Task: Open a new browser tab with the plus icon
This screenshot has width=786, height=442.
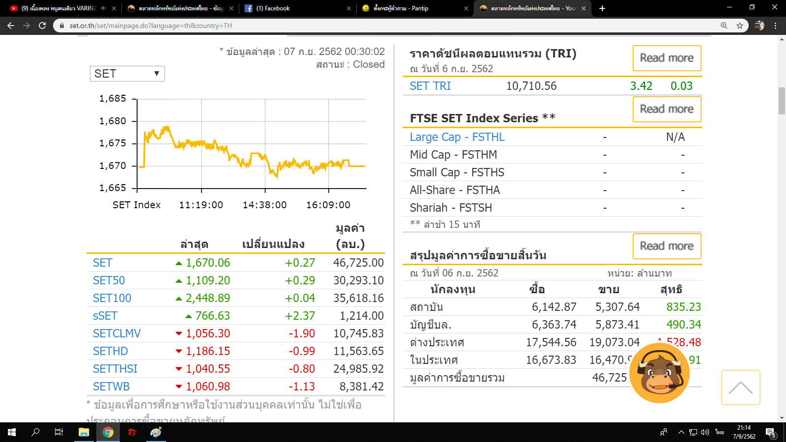Action: point(602,8)
